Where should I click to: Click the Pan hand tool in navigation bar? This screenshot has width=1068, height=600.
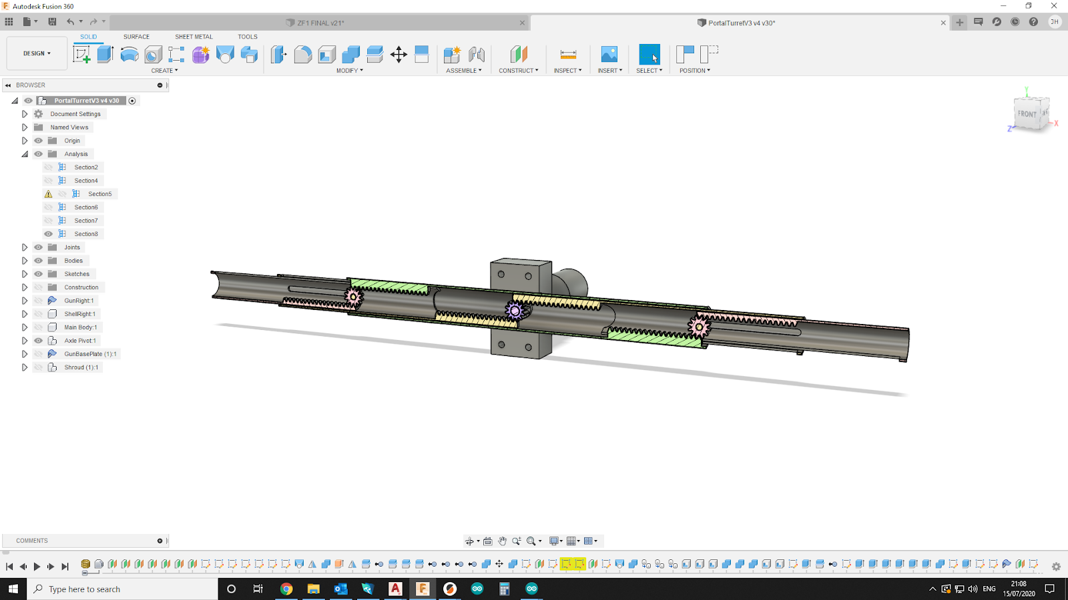[x=502, y=541]
